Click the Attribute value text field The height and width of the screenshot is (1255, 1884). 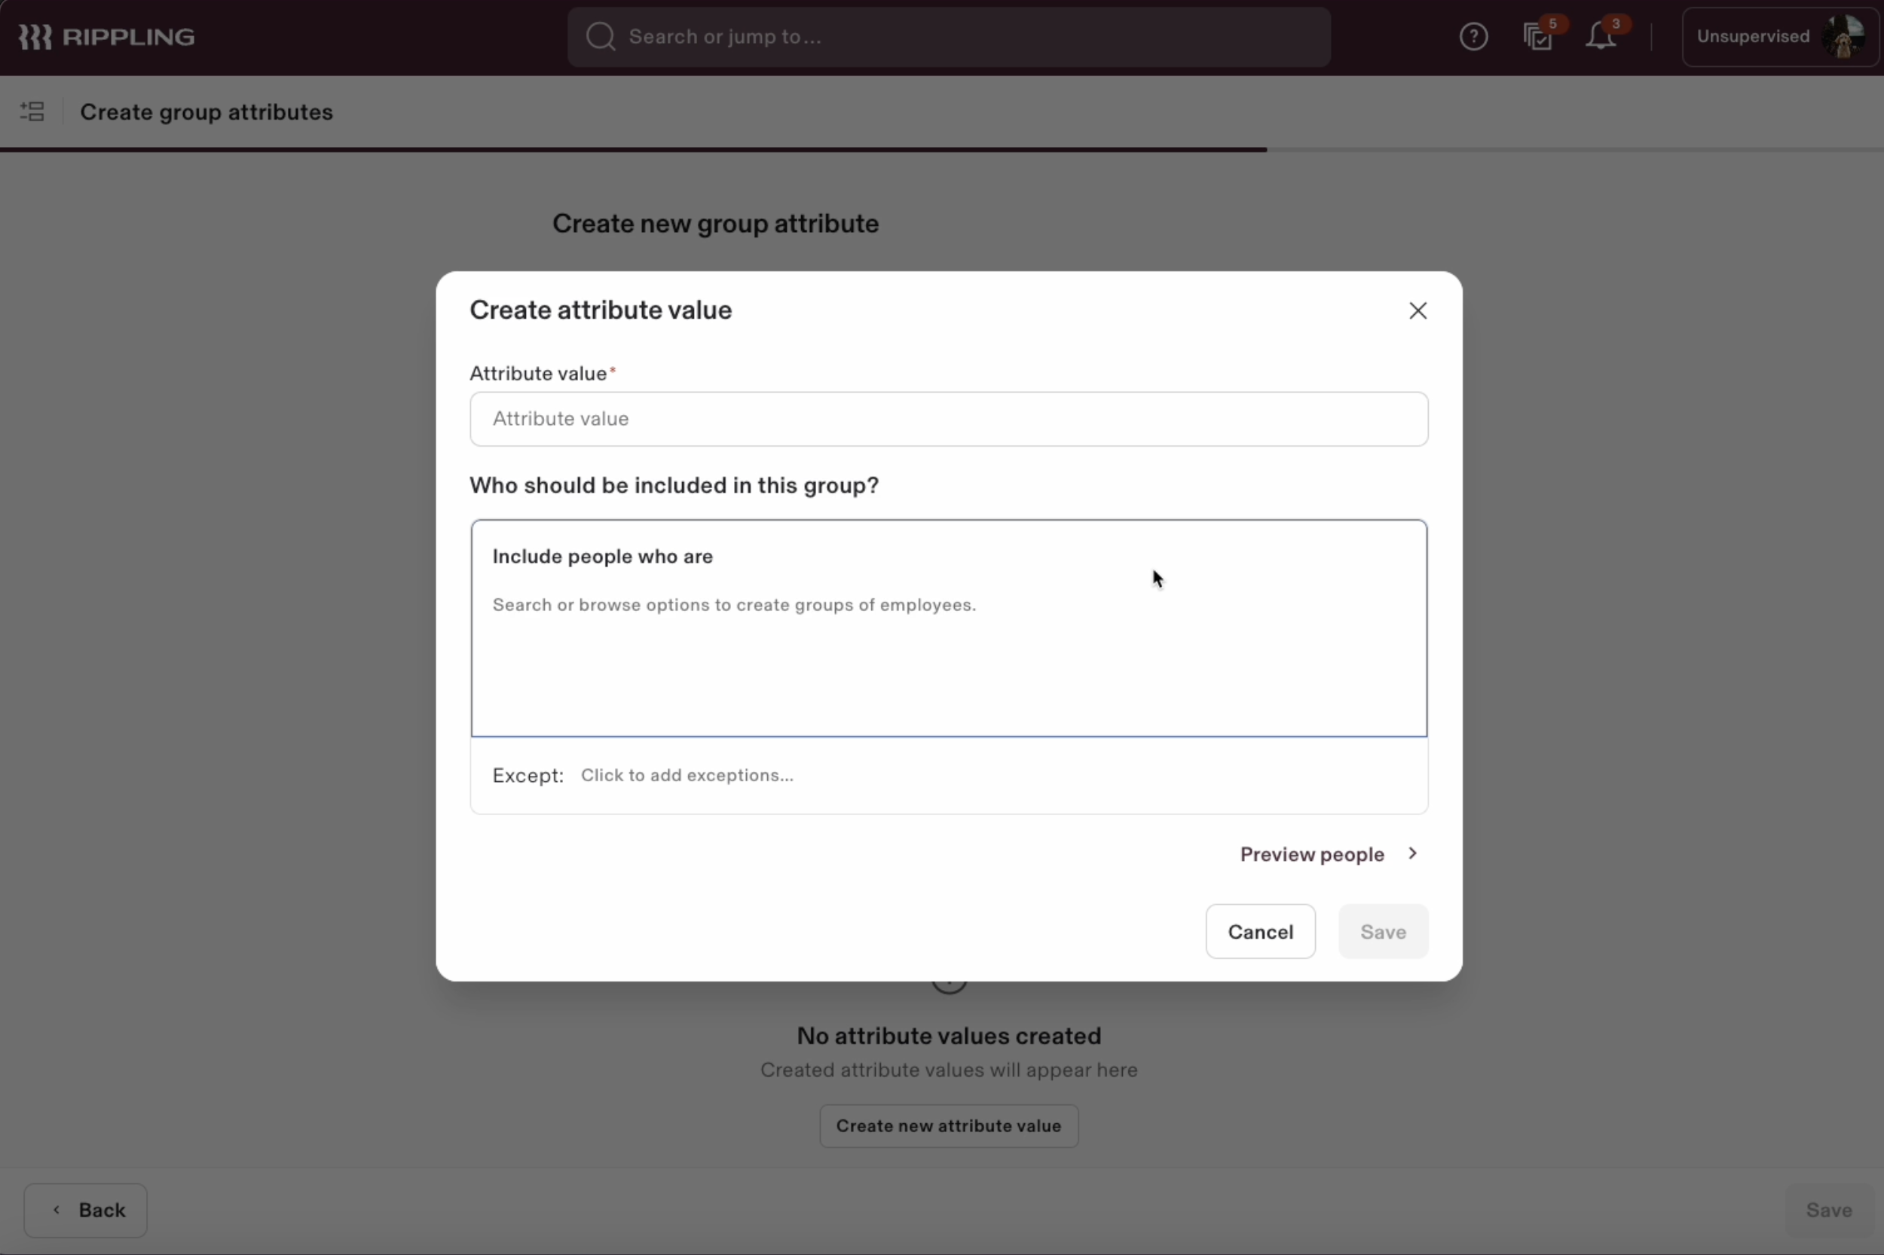point(948,419)
